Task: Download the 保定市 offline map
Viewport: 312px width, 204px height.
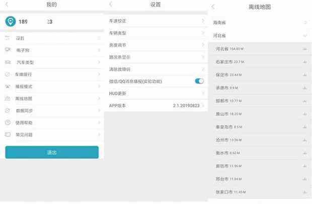Action: point(305,75)
